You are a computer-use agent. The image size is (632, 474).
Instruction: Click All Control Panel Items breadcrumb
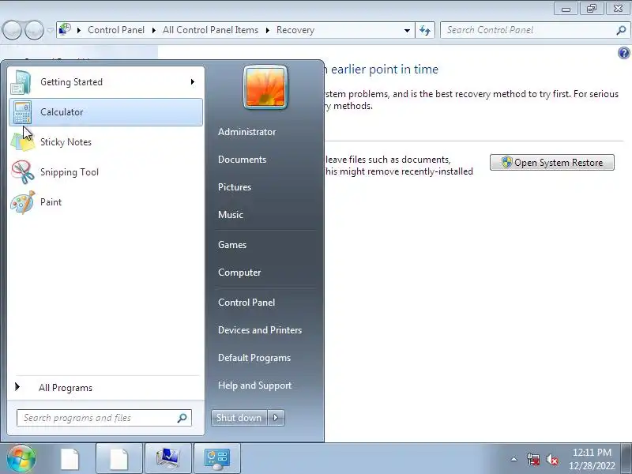point(210,30)
